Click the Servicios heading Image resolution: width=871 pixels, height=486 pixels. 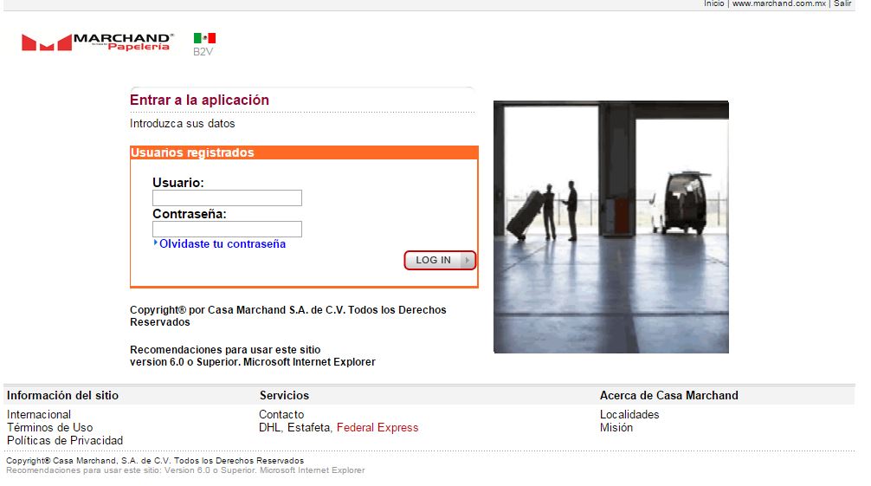(x=284, y=395)
